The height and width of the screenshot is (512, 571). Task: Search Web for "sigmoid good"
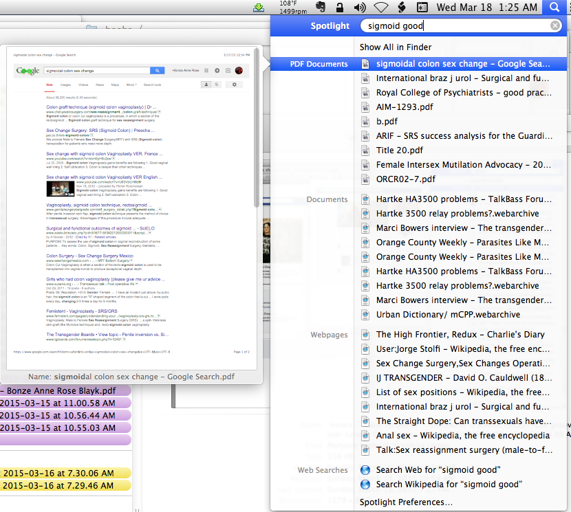438,470
